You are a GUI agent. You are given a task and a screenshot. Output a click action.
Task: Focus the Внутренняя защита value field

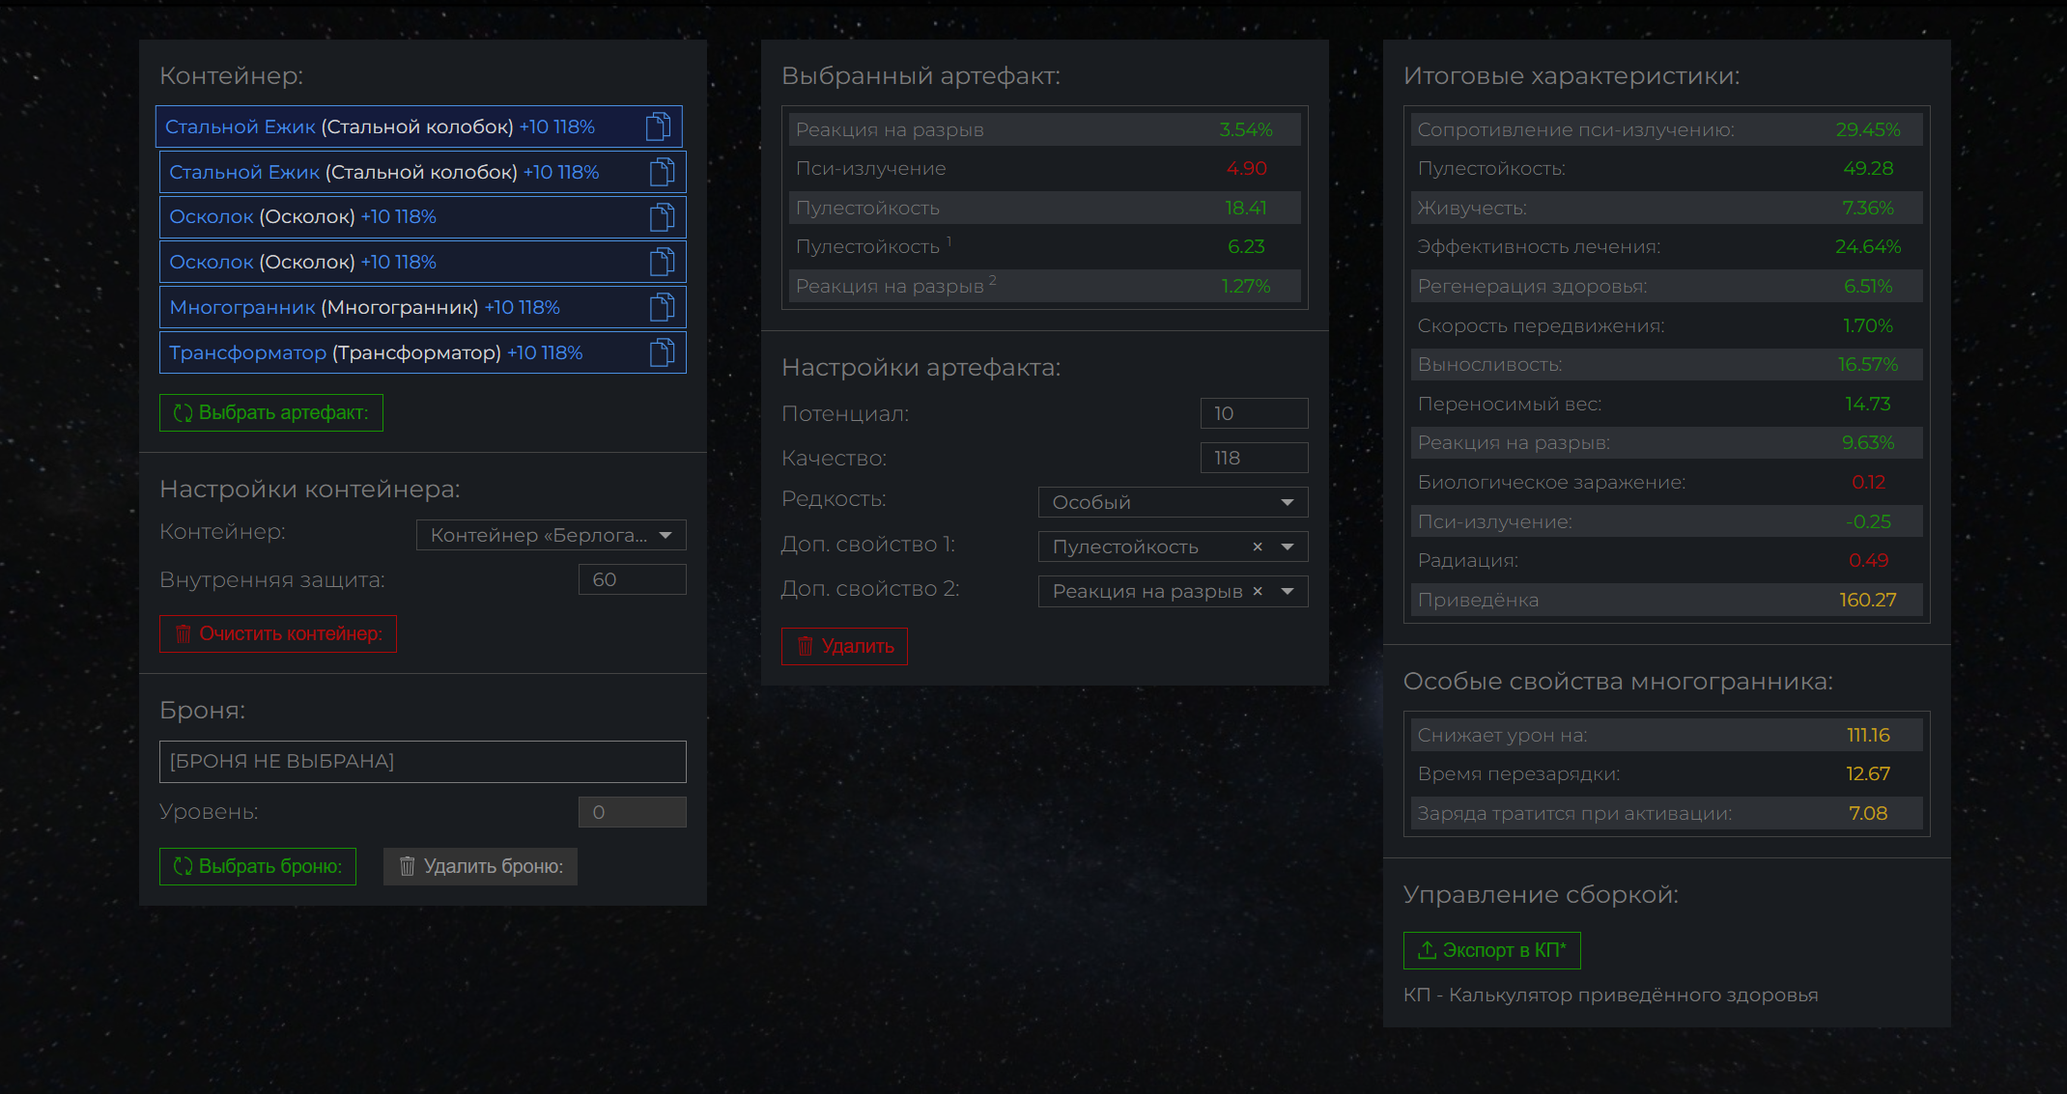coord(632,579)
